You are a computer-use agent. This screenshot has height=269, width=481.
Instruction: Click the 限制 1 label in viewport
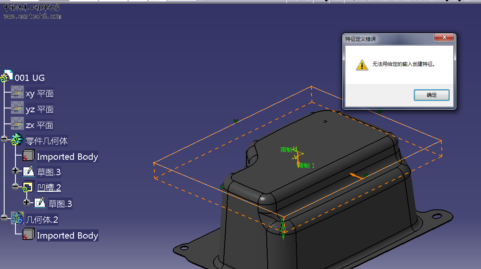click(x=306, y=166)
